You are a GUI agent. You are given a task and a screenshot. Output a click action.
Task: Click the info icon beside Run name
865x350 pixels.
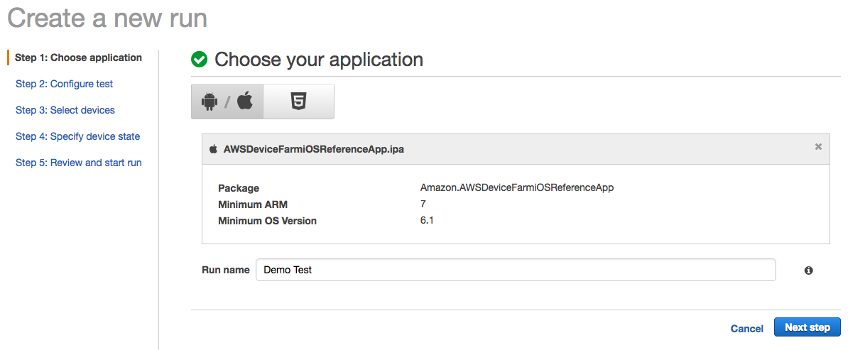tap(808, 270)
